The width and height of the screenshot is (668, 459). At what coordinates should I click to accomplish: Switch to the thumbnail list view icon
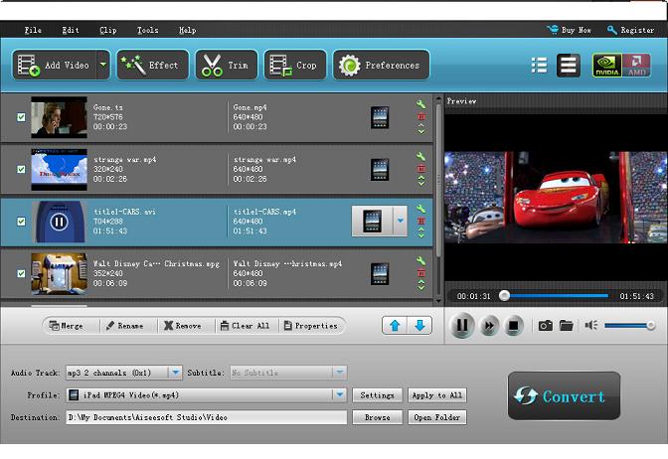click(569, 66)
